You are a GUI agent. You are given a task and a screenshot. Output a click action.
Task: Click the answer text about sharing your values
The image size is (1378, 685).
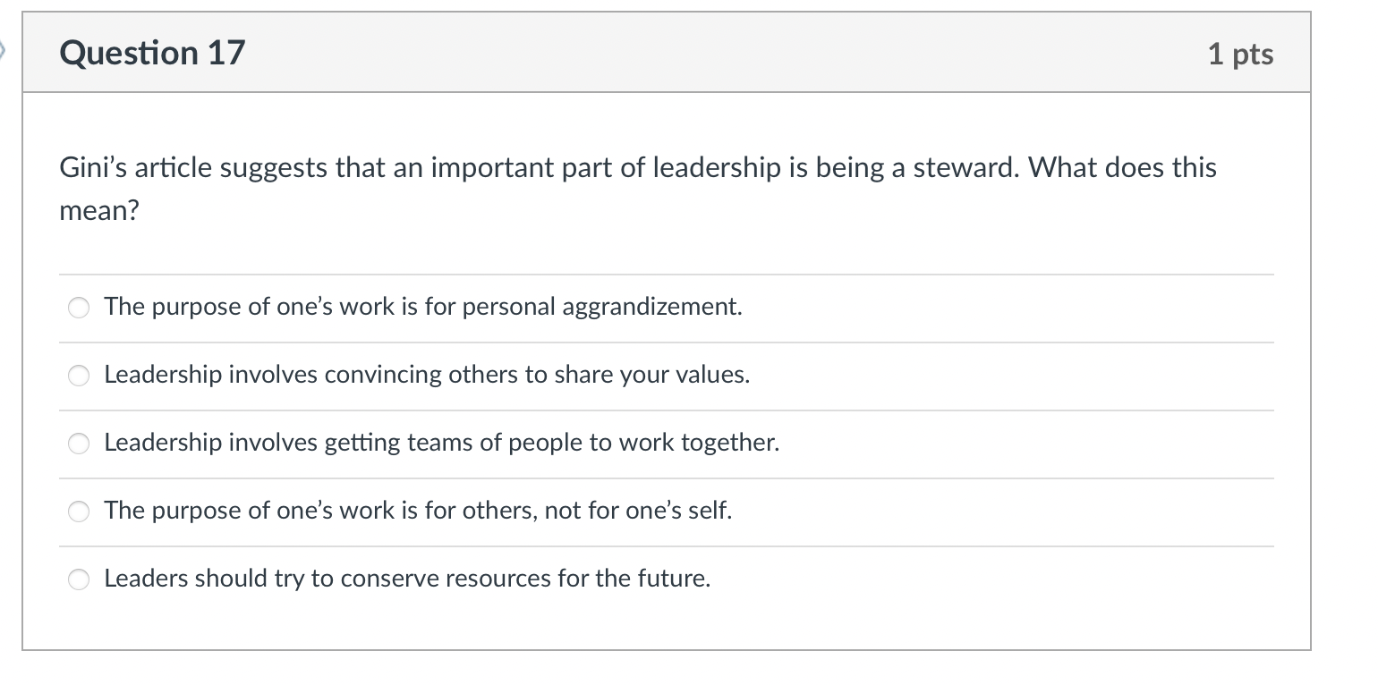coord(426,376)
